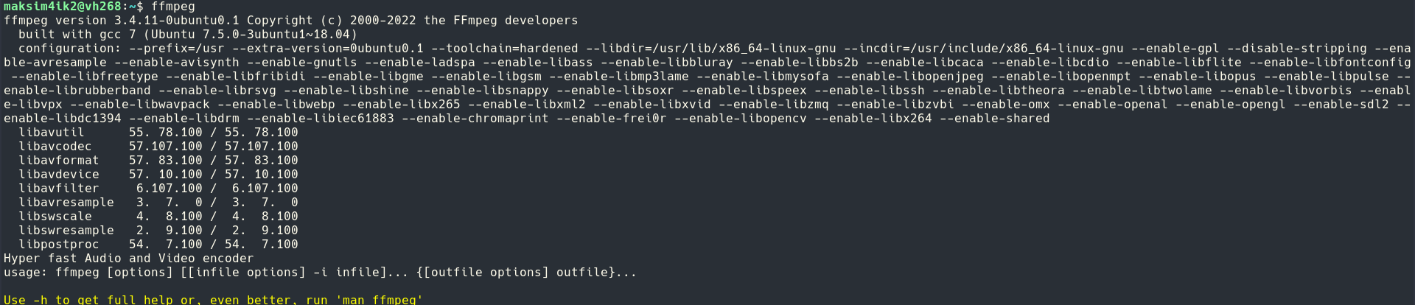Click the libavfilter library row name
Viewport: 1415px width, 305px height.
(59, 189)
